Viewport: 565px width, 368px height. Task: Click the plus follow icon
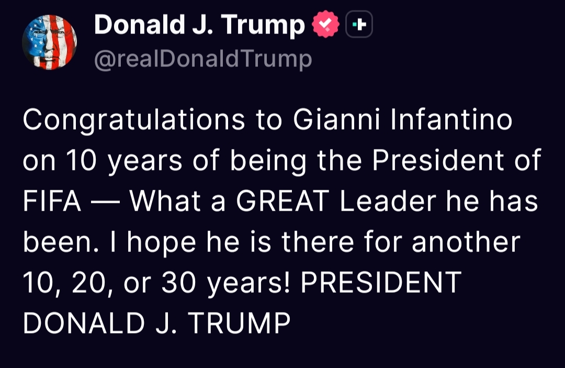tap(359, 25)
